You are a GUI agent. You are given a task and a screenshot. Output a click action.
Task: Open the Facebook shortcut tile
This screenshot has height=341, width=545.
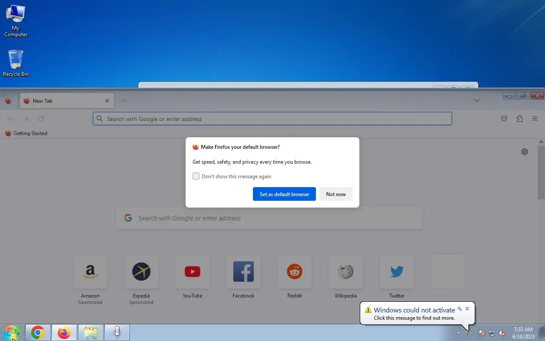[244, 272]
